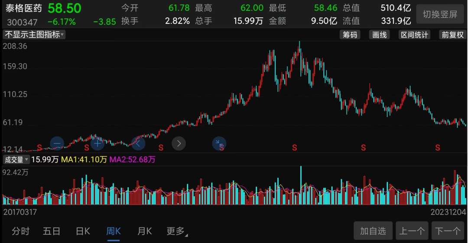Select the 周K tab
Viewport: 468px width, 243px height.
pos(114,231)
